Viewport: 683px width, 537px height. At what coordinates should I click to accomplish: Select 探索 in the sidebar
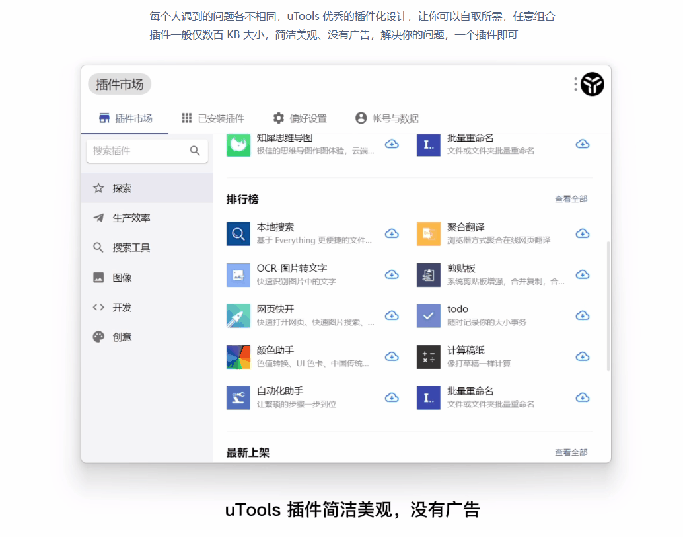pos(147,188)
